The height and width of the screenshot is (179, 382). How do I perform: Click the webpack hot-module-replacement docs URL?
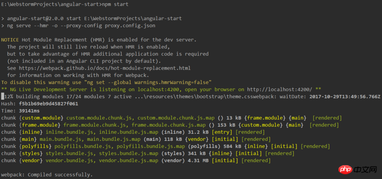point(105,68)
